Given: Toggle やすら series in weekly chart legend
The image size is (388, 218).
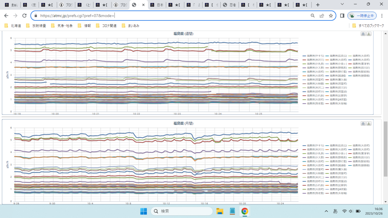Looking at the screenshot, I should [x=314, y=56].
